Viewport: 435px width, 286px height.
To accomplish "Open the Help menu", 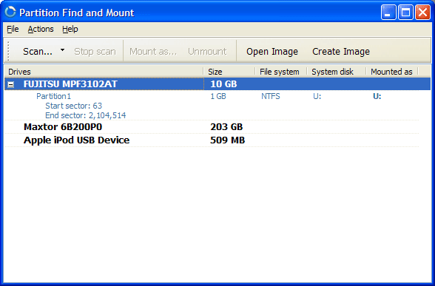I will [70, 29].
